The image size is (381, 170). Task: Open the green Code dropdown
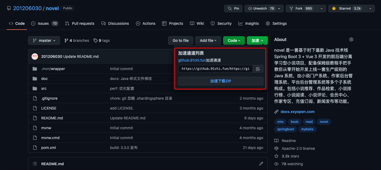point(234,41)
